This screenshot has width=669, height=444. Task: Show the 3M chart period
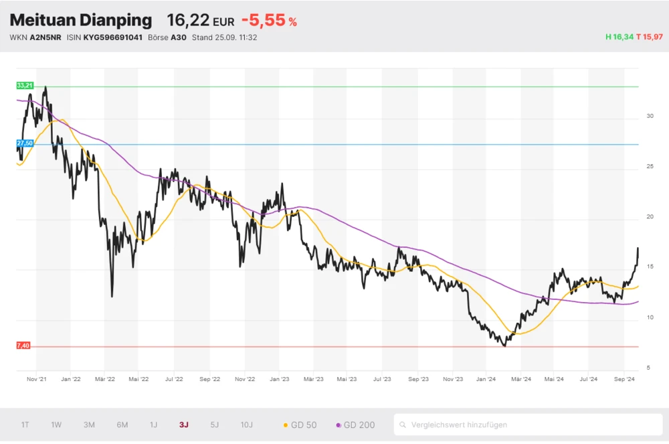[89, 425]
